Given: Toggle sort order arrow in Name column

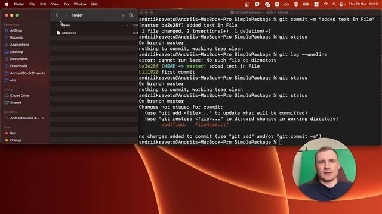Looking at the screenshot, I should click(x=127, y=25).
